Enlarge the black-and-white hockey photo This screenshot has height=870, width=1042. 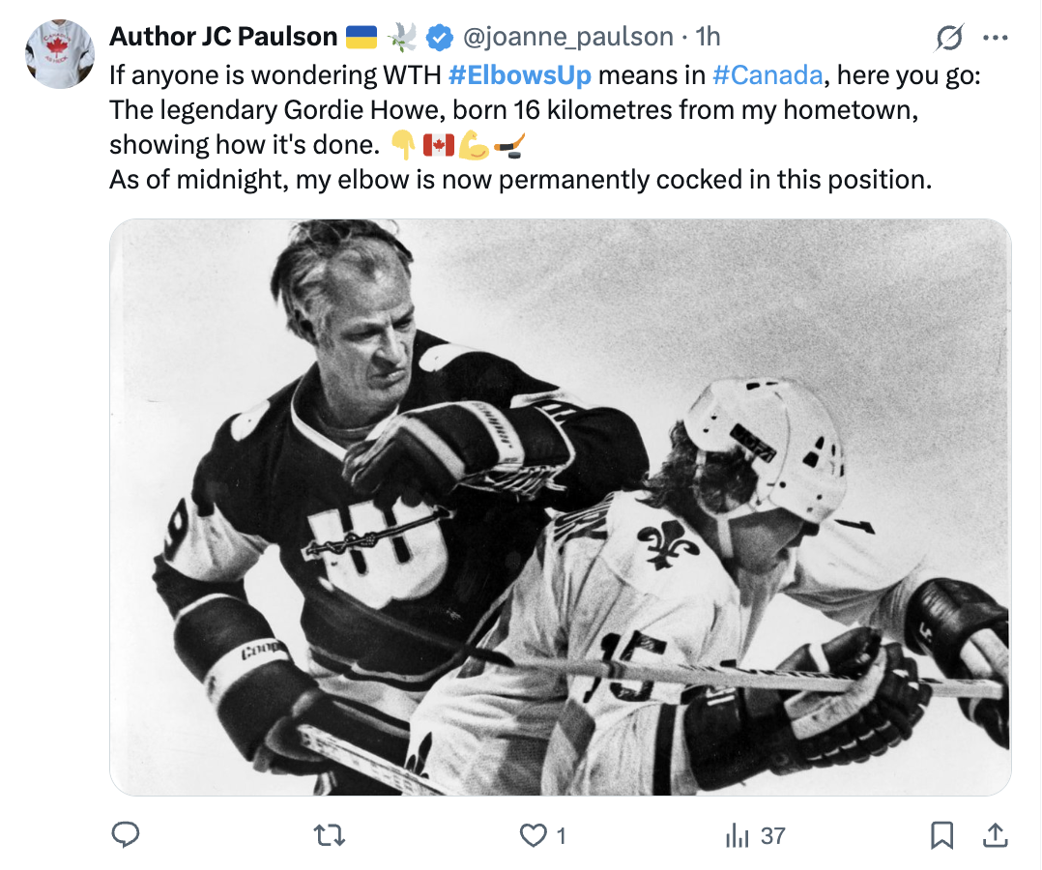[x=560, y=507]
